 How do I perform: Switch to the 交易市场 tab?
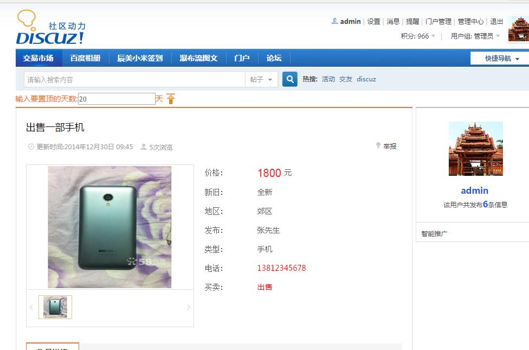[38, 58]
